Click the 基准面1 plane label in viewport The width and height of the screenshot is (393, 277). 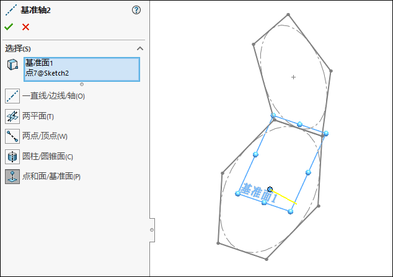click(259, 193)
